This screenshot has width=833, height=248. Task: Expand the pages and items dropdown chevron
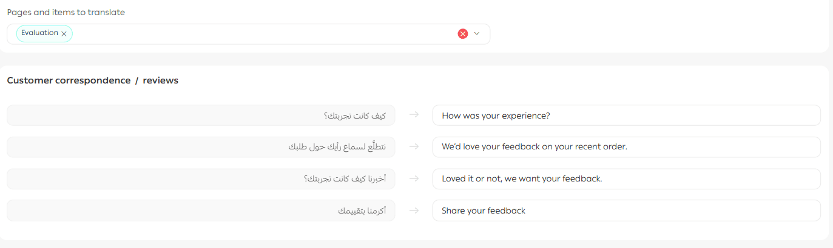477,34
